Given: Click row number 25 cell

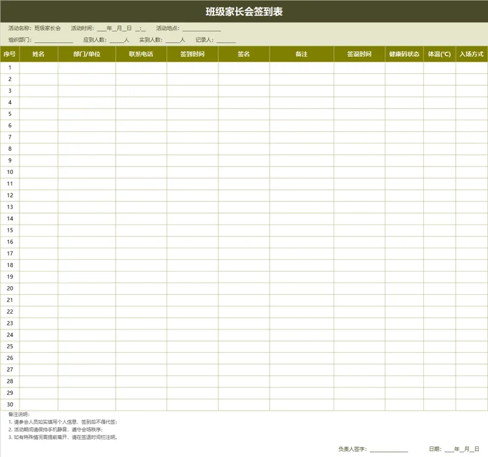Looking at the screenshot, I should click(x=10, y=347).
